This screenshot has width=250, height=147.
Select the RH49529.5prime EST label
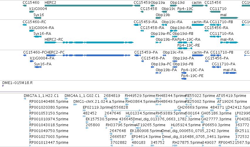click(x=140, y=96)
